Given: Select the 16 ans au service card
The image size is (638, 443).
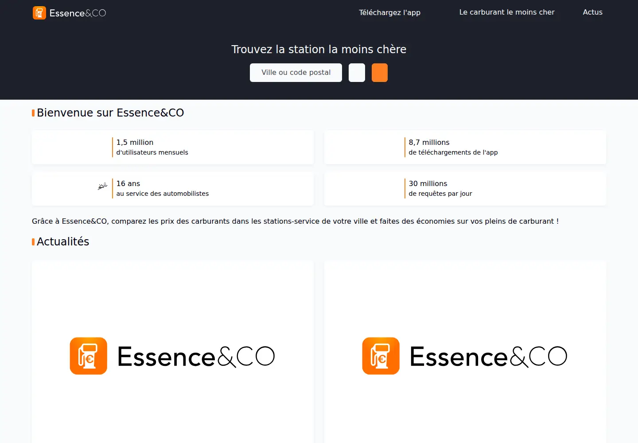Looking at the screenshot, I should point(173,188).
